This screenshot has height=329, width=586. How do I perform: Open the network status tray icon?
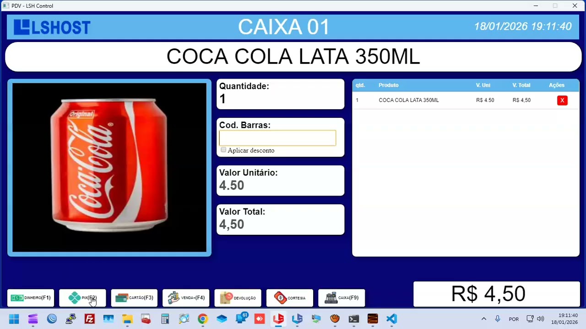pos(530,319)
